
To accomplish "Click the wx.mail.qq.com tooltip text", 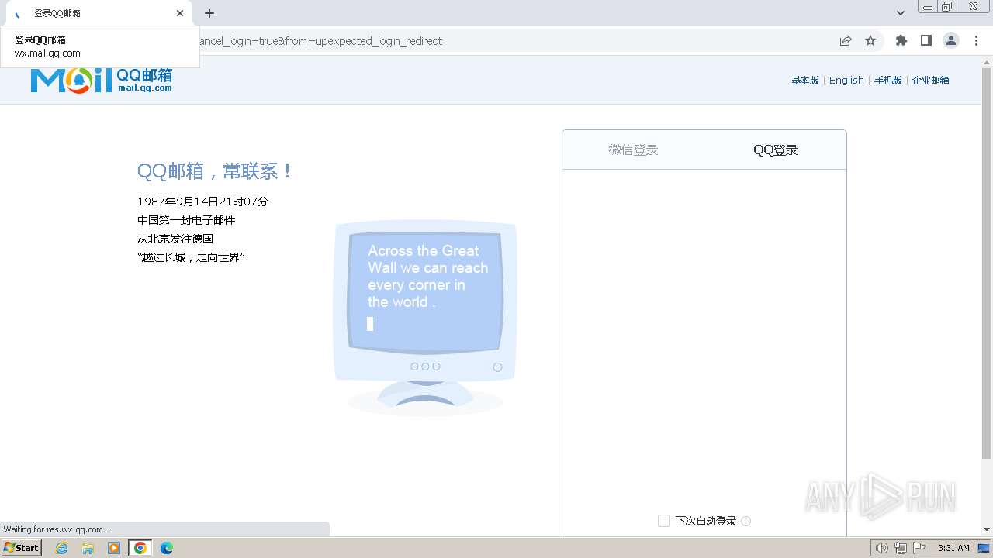I will [47, 53].
